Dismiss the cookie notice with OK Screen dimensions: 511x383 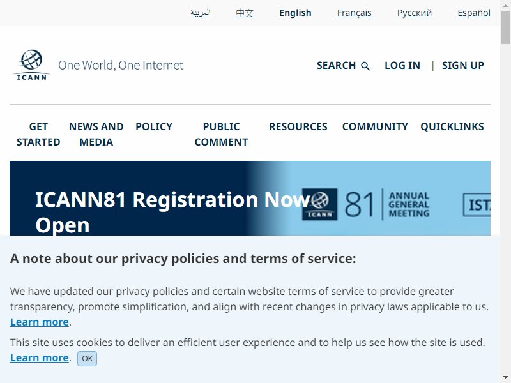point(87,359)
